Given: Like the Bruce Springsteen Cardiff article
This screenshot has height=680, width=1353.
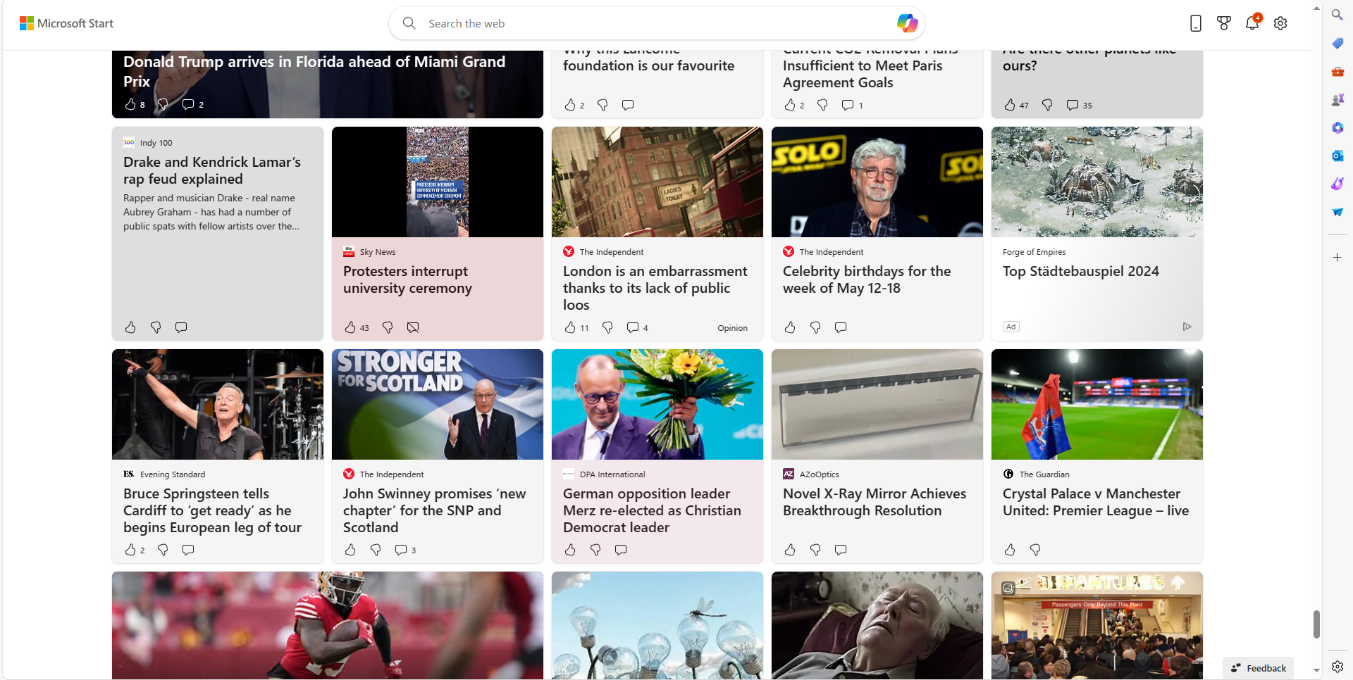Looking at the screenshot, I should click(130, 550).
